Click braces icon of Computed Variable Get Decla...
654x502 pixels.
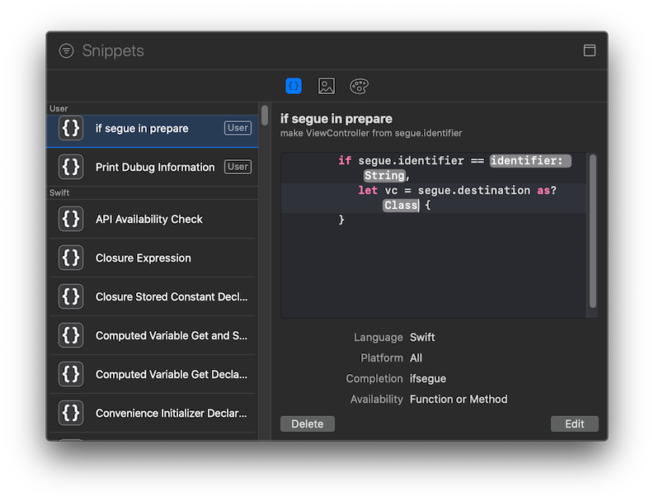(x=71, y=375)
